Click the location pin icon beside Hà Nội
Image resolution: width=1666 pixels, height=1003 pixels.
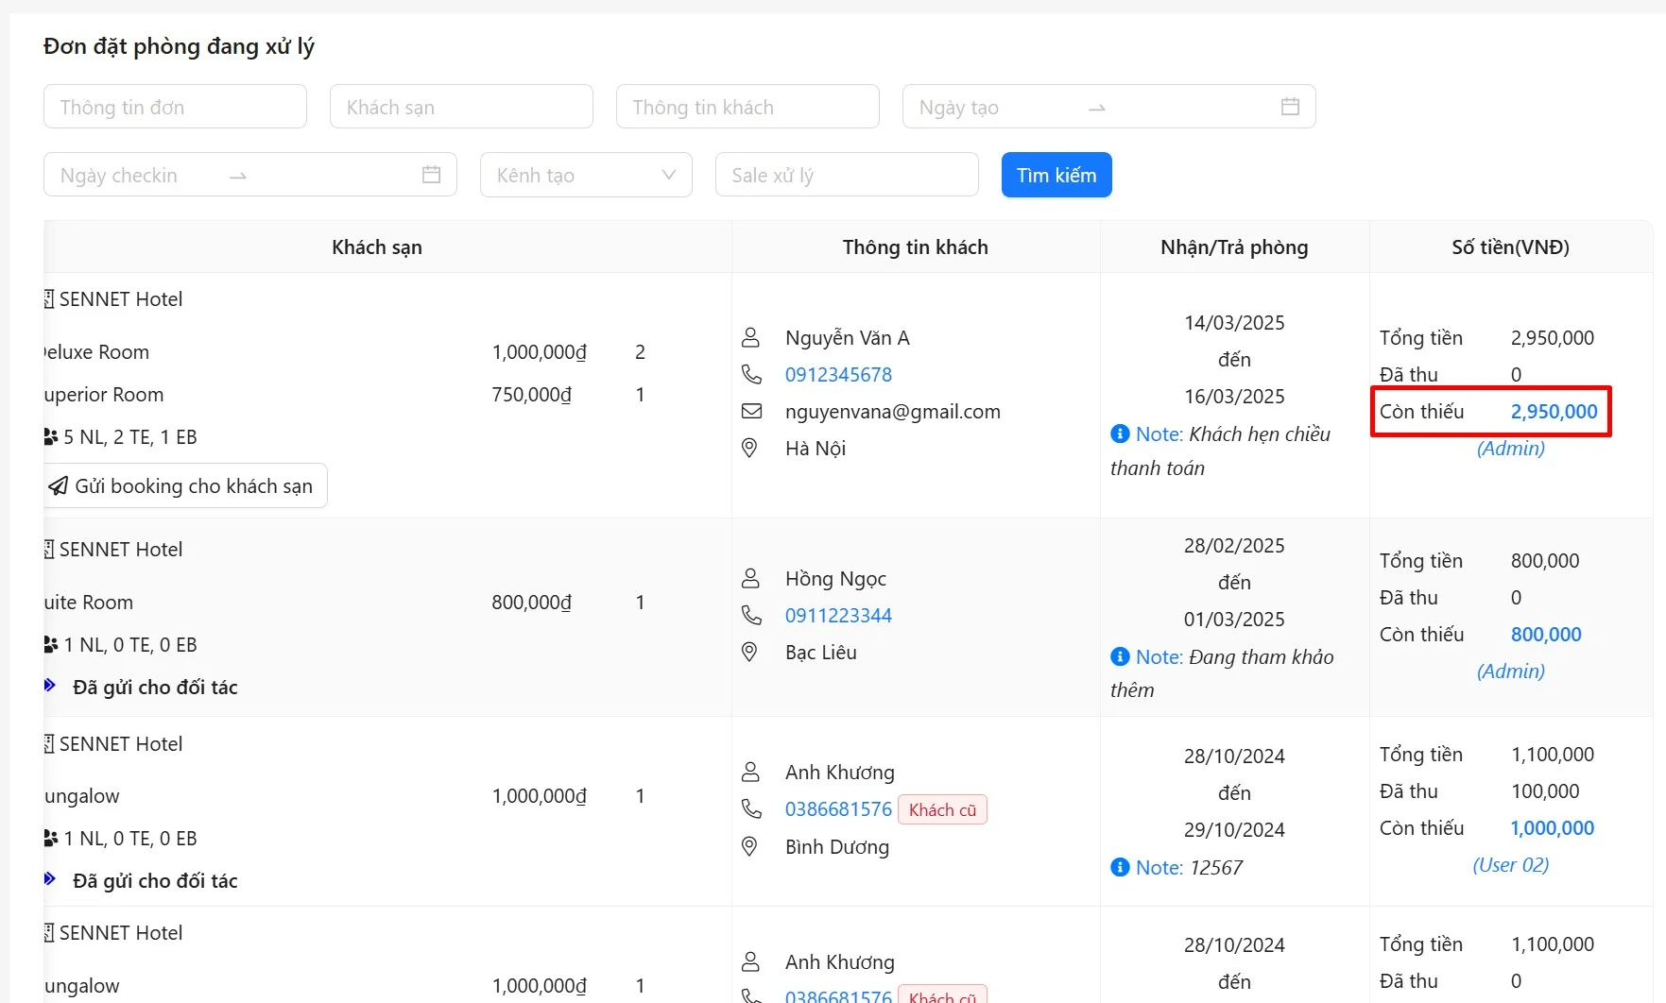[749, 448]
